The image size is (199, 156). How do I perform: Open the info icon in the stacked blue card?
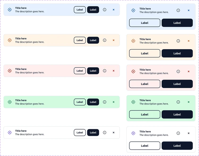click(178, 10)
